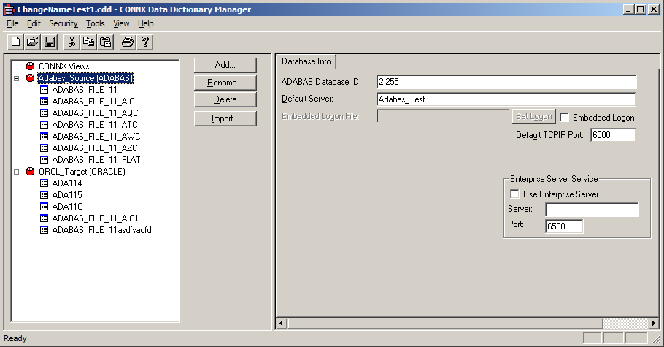The height and width of the screenshot is (347, 664).
Task: Click the Enterprise Server name field
Action: 592,210
